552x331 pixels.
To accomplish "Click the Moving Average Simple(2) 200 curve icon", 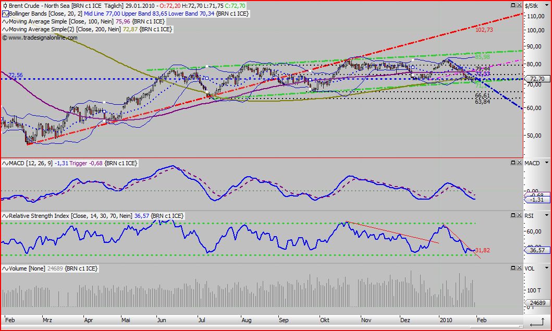I will click(x=5, y=29).
